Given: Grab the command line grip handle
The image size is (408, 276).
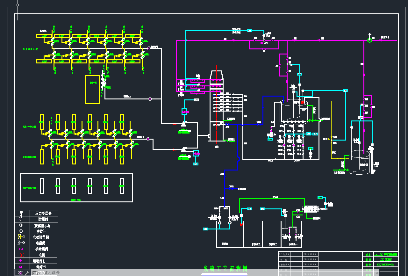Looking at the screenshot, I should pyautogui.click(x=15, y=273).
